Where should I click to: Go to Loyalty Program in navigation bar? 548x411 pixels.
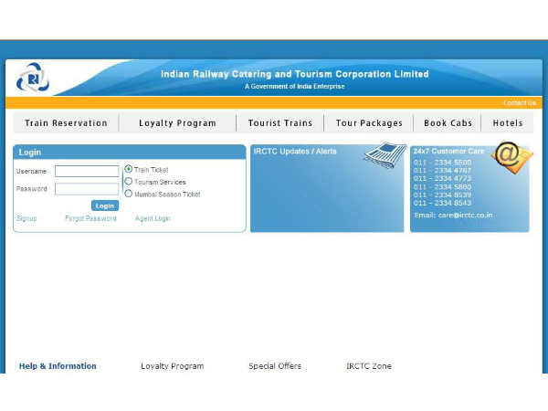(x=177, y=123)
